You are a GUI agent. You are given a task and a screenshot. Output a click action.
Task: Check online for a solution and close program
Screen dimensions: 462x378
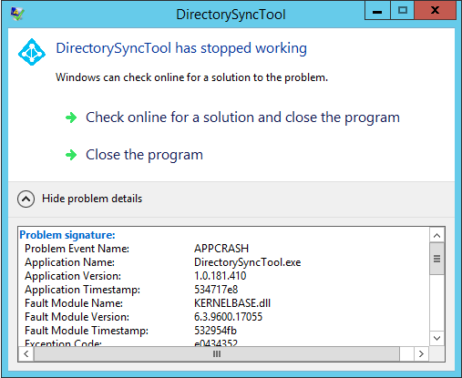[242, 117]
